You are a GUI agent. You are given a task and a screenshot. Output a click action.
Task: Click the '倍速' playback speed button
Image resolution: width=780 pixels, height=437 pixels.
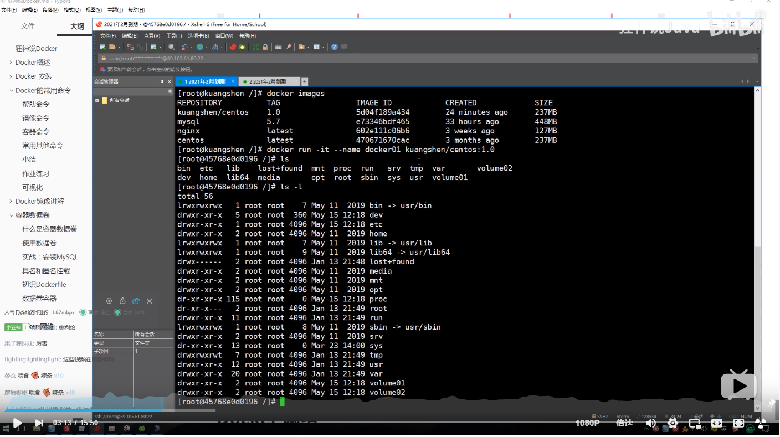pos(624,423)
